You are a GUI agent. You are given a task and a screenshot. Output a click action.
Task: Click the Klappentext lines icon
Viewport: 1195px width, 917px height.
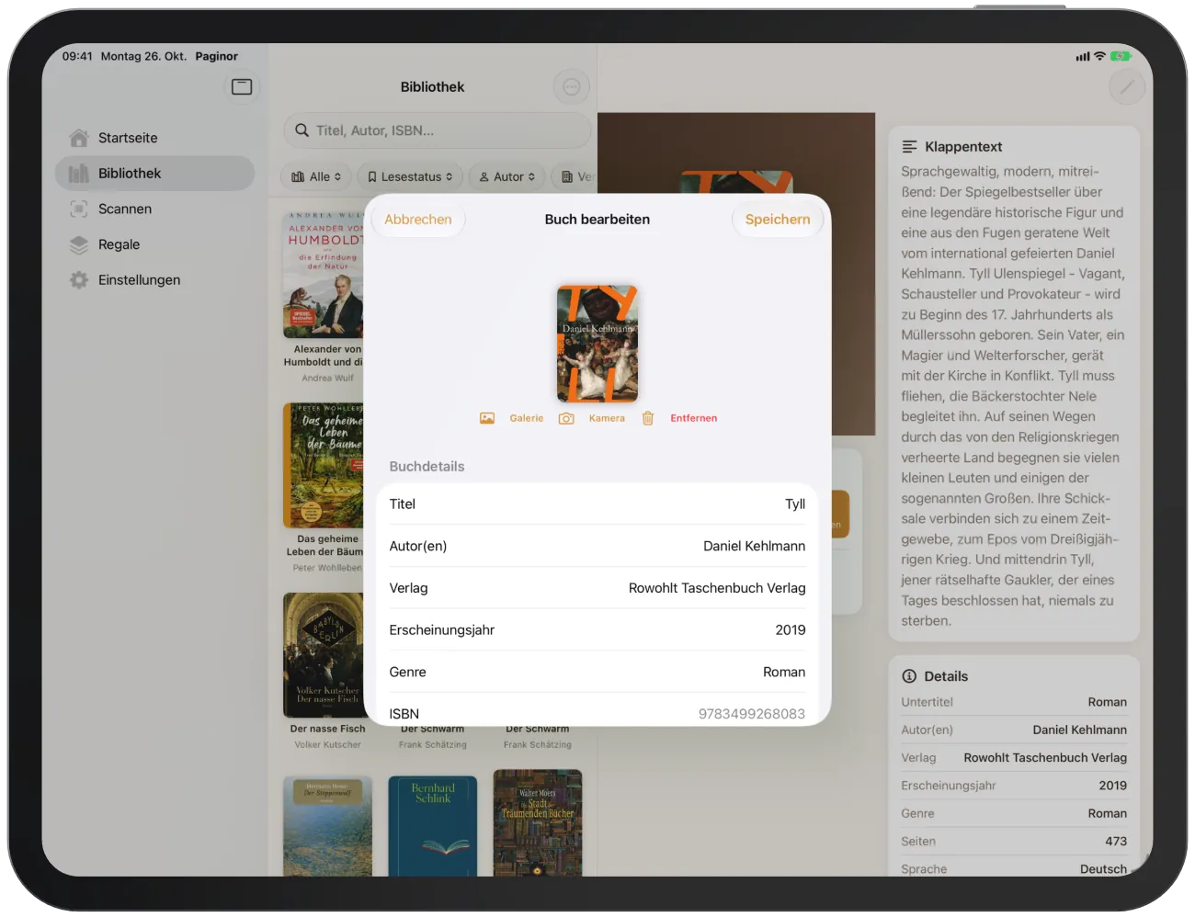coord(910,147)
